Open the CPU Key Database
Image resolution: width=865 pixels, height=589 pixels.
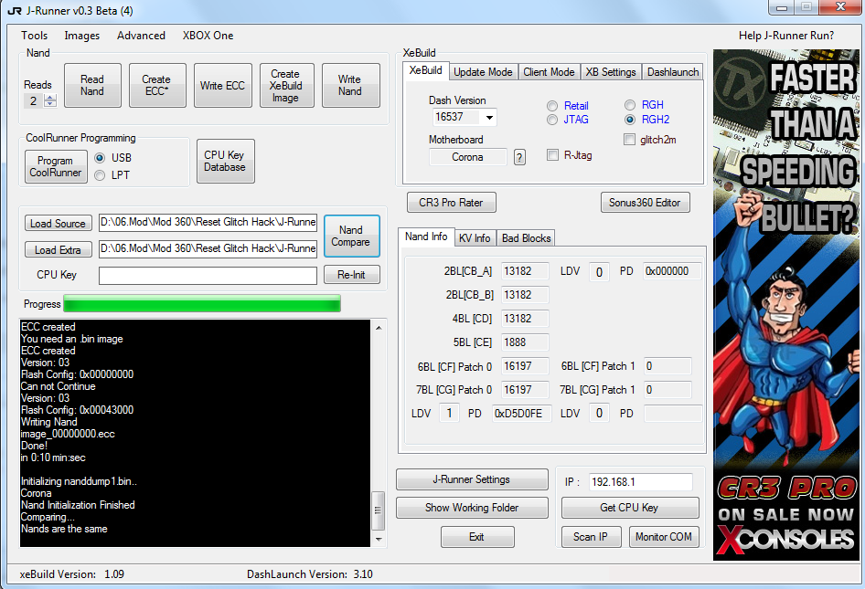pyautogui.click(x=225, y=162)
